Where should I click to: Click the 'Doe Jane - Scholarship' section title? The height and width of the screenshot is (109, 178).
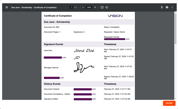coord(57,22)
